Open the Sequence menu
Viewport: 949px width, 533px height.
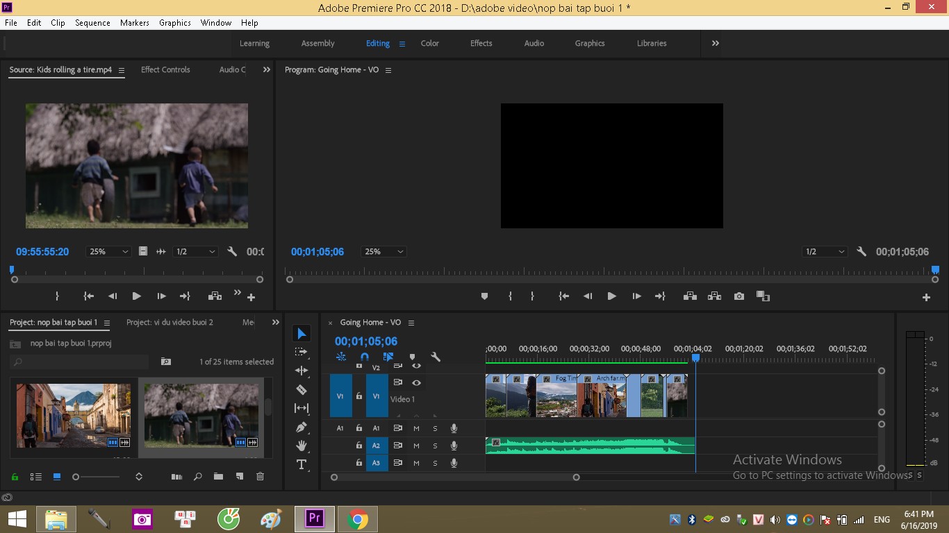tap(92, 23)
